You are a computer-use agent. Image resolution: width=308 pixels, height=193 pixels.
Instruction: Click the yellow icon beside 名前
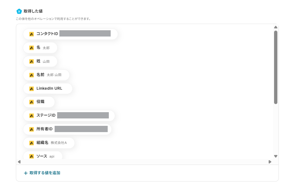point(32,75)
